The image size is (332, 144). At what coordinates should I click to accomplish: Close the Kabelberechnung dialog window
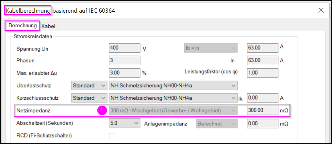click(321, 10)
